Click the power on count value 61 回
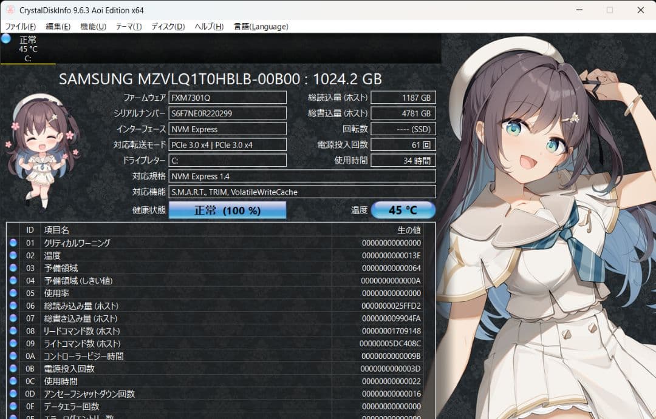The height and width of the screenshot is (419, 656). click(403, 145)
